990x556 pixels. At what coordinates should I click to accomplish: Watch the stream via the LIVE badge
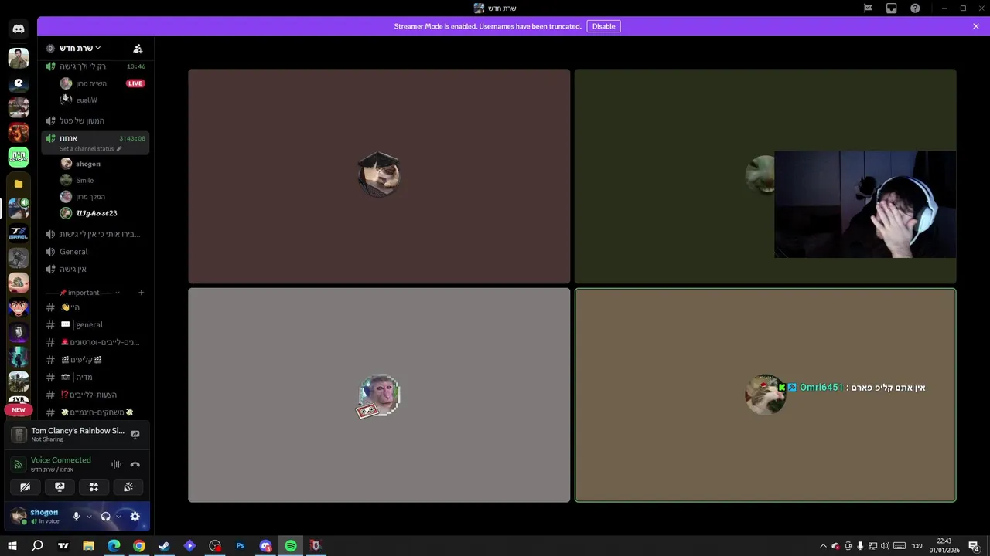pyautogui.click(x=135, y=83)
